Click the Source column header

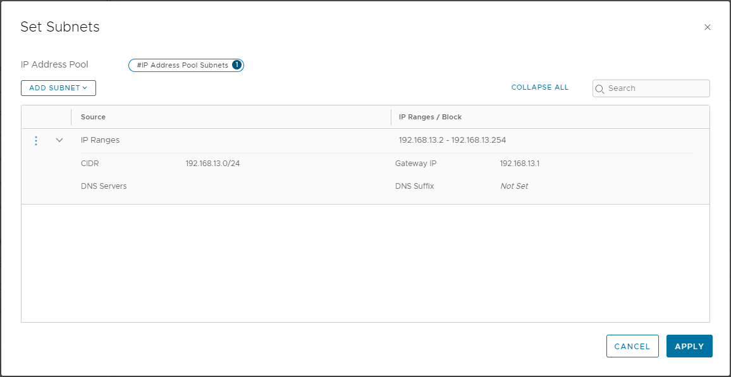coord(93,117)
